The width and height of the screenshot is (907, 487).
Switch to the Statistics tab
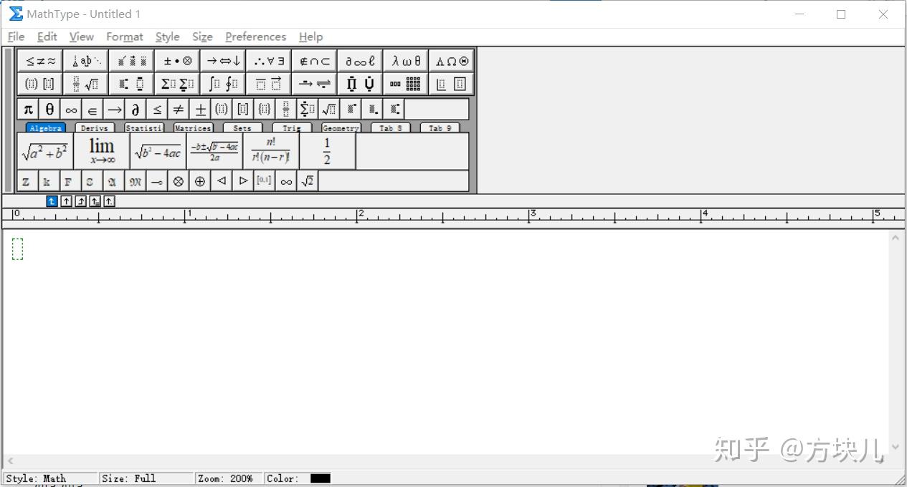(144, 128)
